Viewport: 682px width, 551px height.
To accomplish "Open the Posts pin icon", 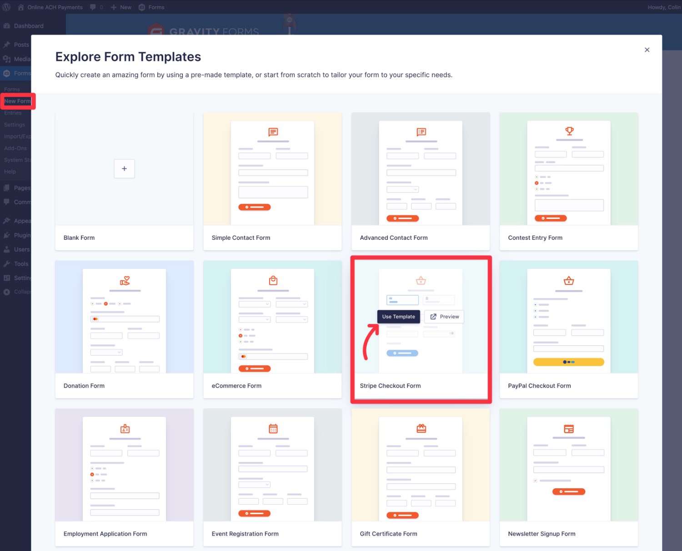I will 6,45.
